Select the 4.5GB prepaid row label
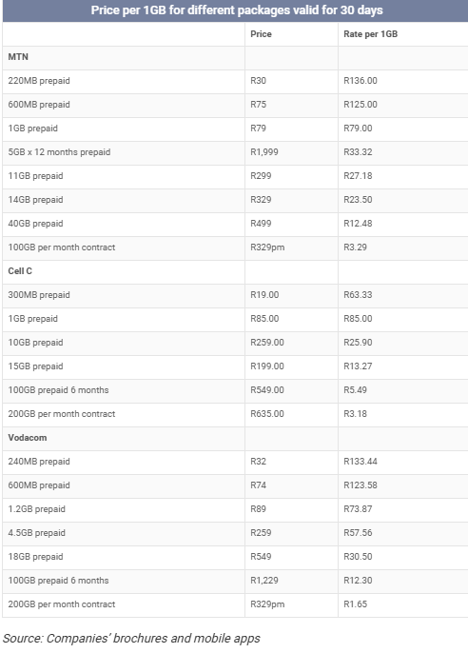 36,533
